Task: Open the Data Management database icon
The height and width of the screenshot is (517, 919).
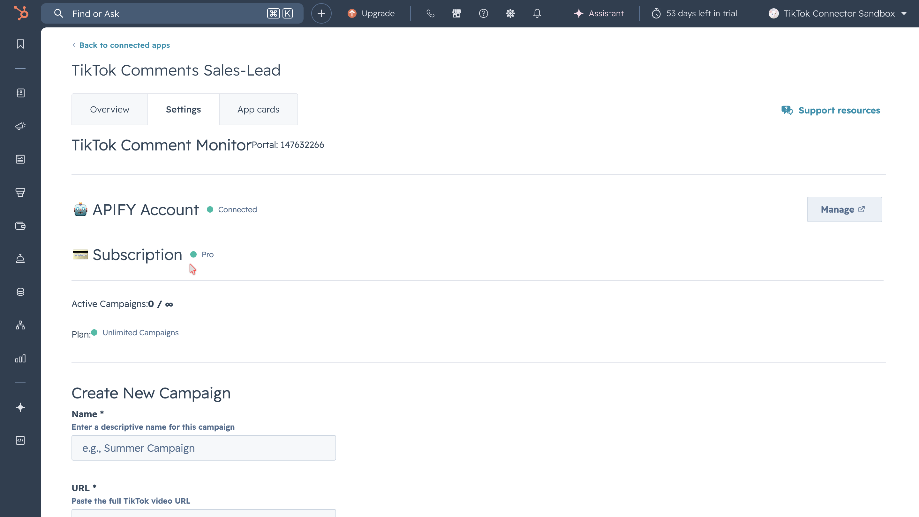Action: 20,292
